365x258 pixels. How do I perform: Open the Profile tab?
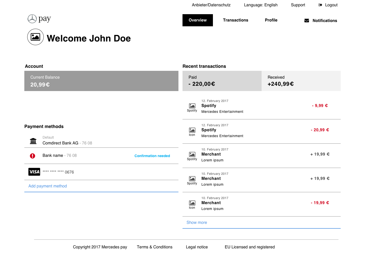click(x=271, y=20)
